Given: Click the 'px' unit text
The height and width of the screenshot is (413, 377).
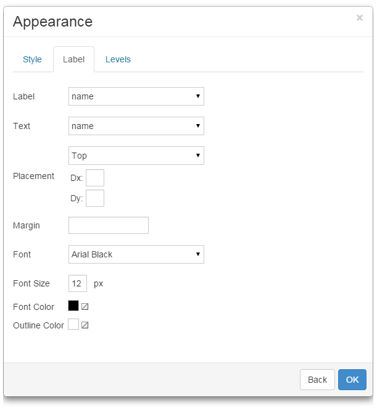Looking at the screenshot, I should tap(99, 284).
